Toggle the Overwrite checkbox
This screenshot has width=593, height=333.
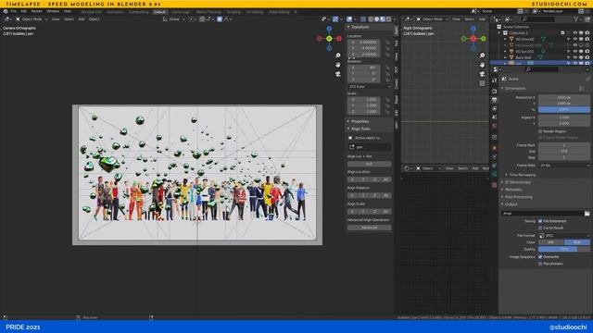click(540, 257)
